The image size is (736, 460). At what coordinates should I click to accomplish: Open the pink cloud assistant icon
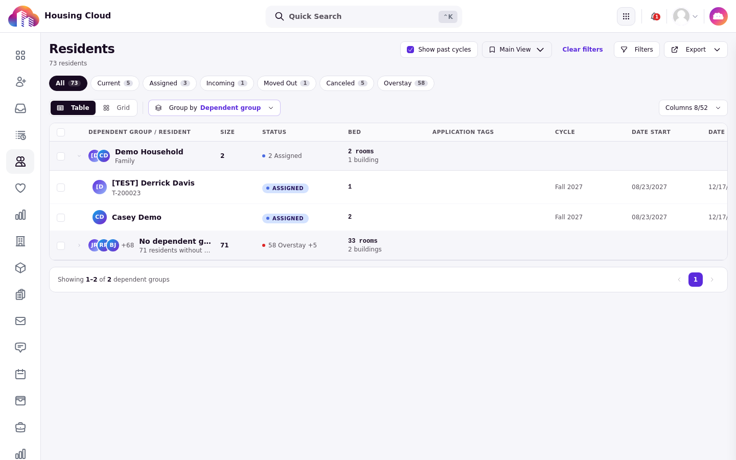click(719, 16)
